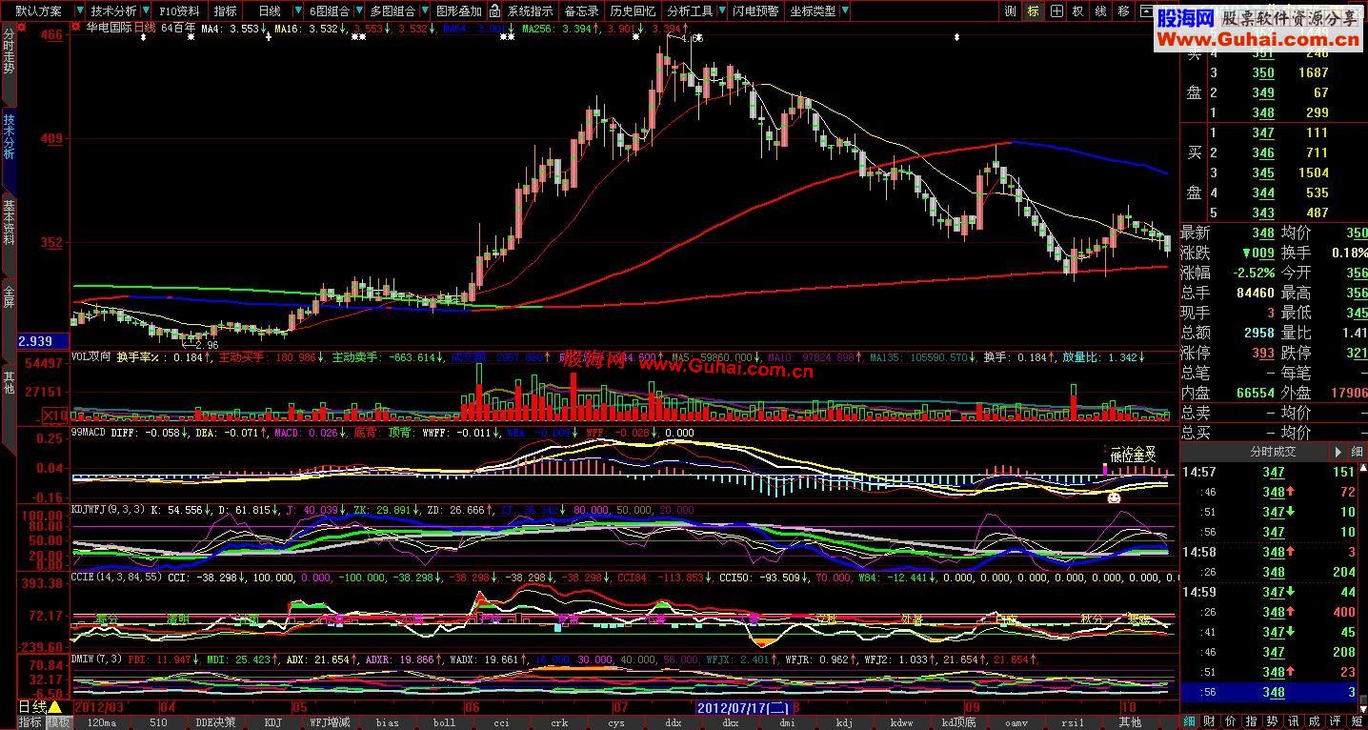The width and height of the screenshot is (1368, 730).
Task: Open 系统指示 from the toolbar
Action: [x=530, y=11]
